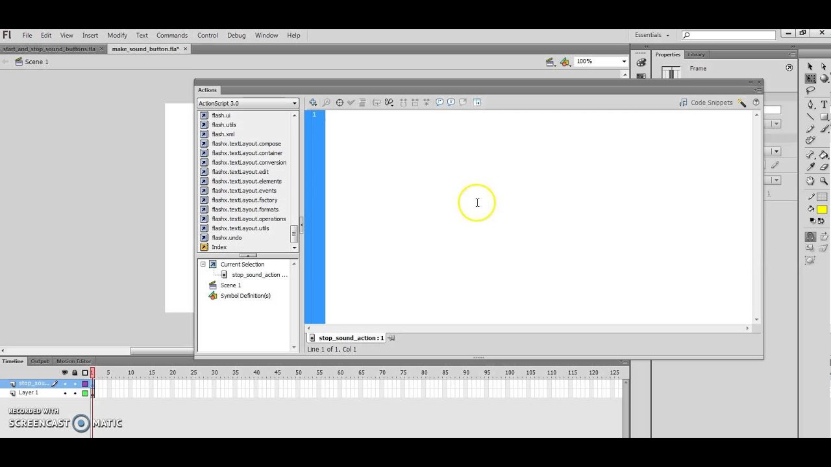Screen dimensions: 831x467
Task: Click Insert target path crosshair icon
Action: click(x=340, y=102)
